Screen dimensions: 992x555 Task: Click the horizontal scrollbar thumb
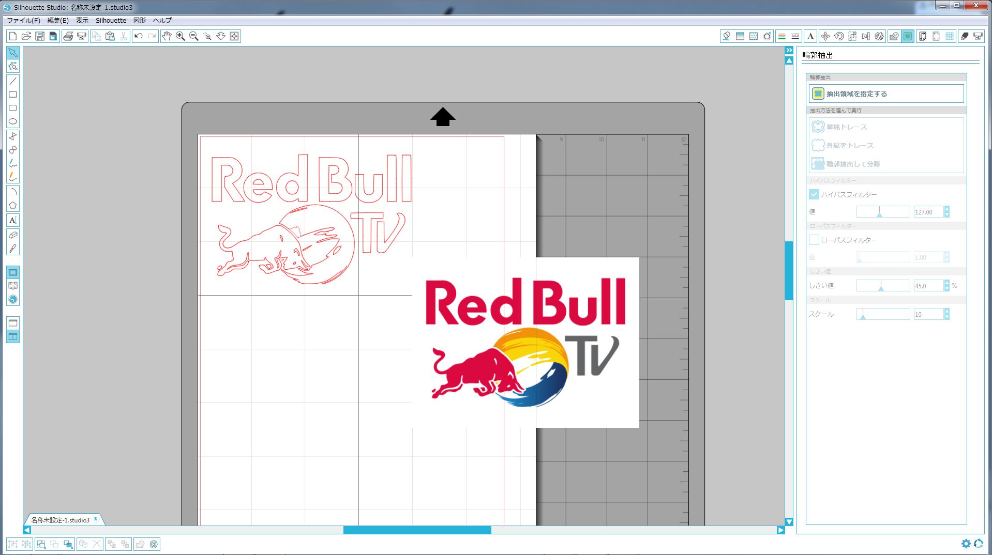(x=417, y=530)
